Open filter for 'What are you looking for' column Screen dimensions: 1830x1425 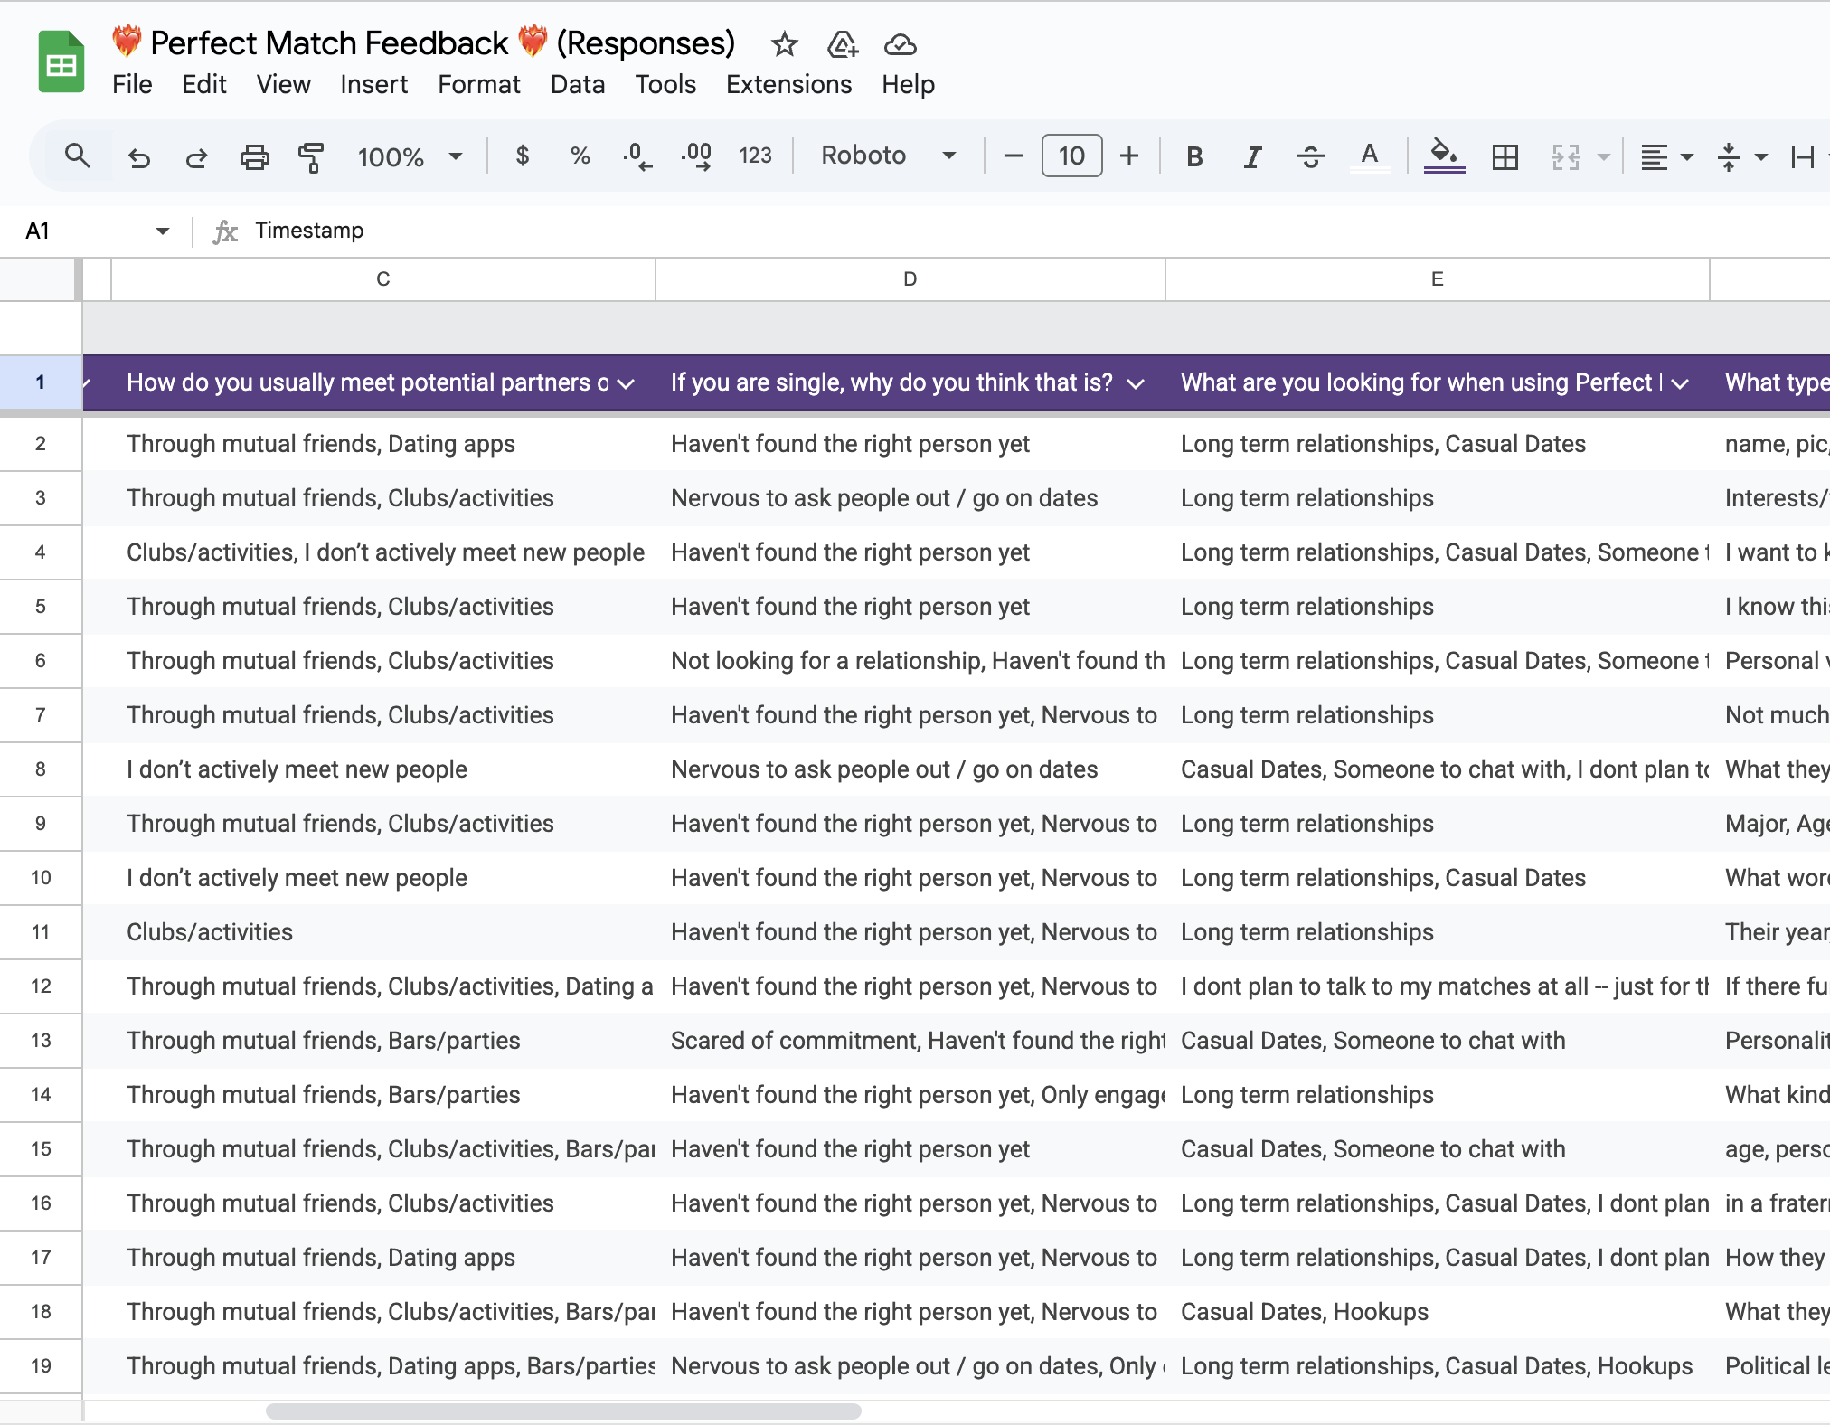pos(1680,383)
